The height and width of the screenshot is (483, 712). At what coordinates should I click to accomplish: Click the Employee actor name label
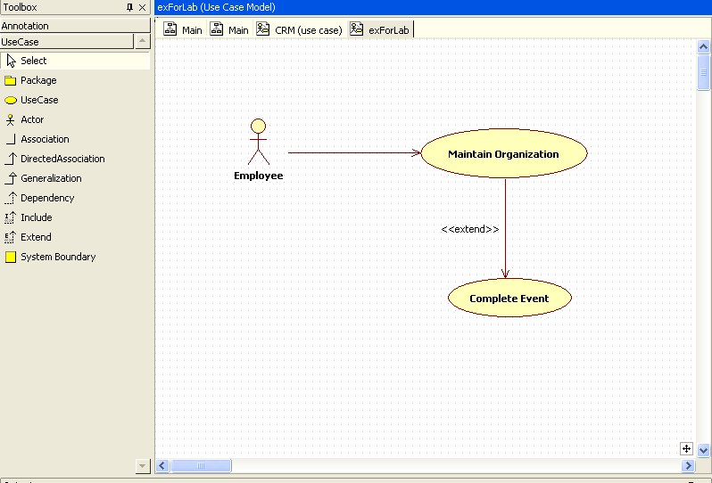coord(259,176)
